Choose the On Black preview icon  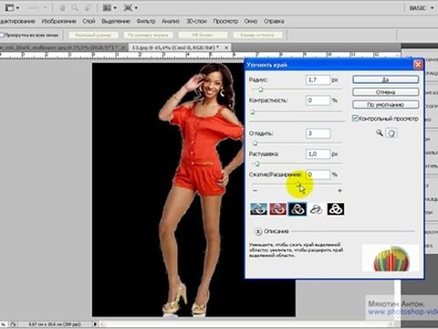coord(297,209)
